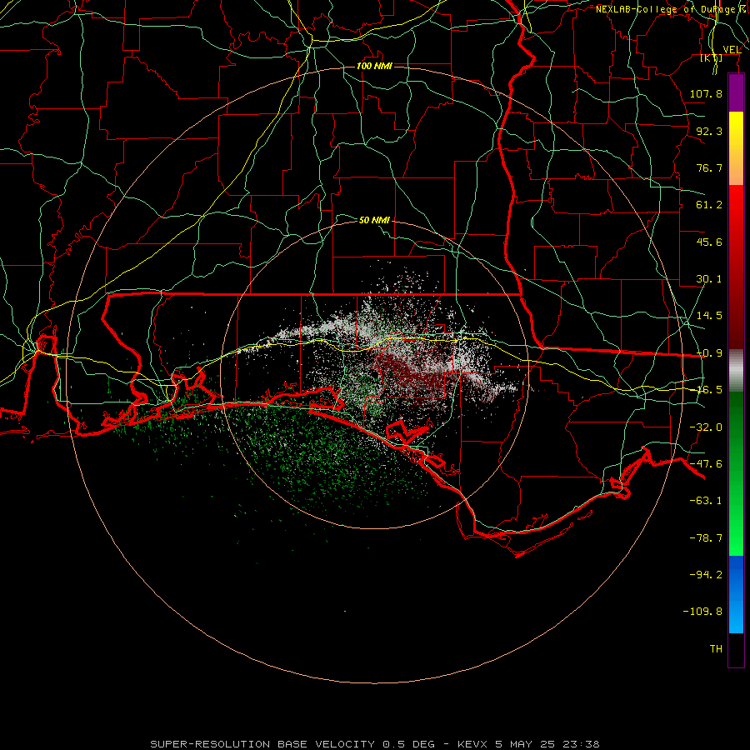The image size is (750, 750).
Task: Click the blue color bar segment
Action: pos(736,594)
